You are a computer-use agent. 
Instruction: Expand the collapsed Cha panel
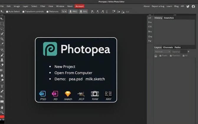(150, 37)
